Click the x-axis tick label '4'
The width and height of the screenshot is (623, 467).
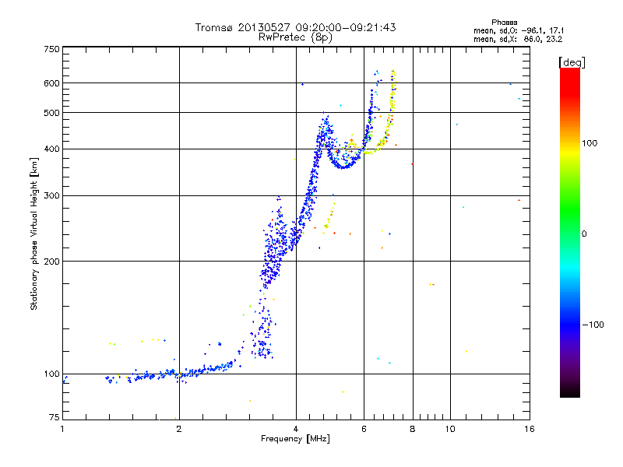coord(296,429)
